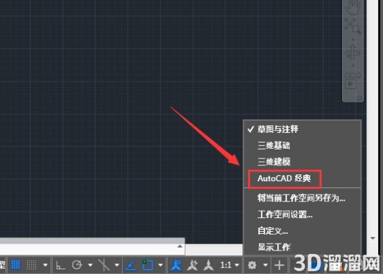Toggle 2D object snap square icon
This screenshot has height=274, width=383.
pos(148,265)
